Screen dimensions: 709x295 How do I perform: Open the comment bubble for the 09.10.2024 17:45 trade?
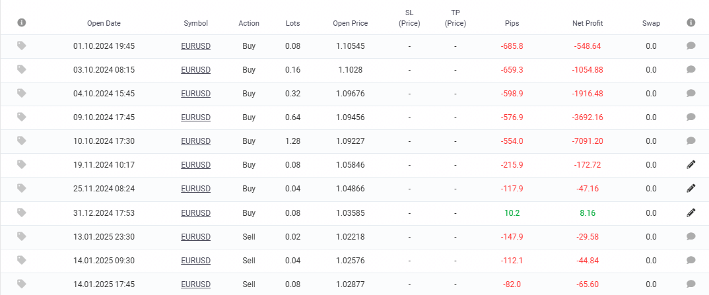pyautogui.click(x=691, y=117)
